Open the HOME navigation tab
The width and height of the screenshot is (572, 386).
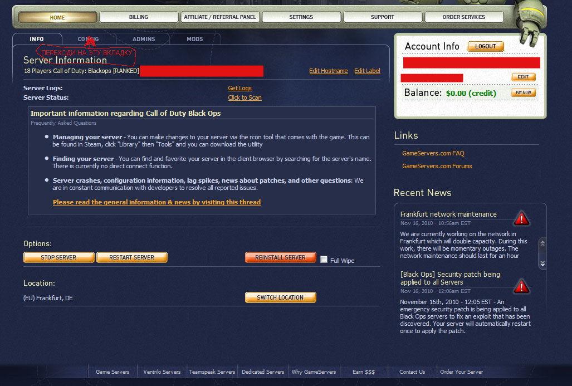(x=57, y=17)
